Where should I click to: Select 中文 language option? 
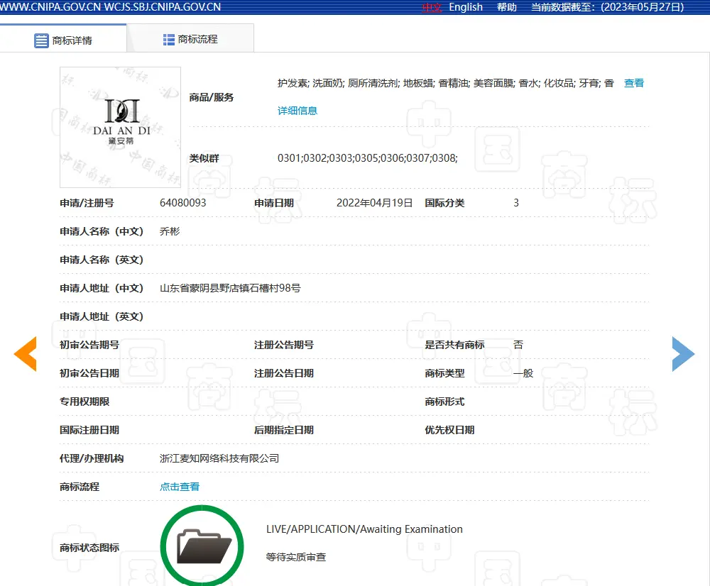pos(432,7)
